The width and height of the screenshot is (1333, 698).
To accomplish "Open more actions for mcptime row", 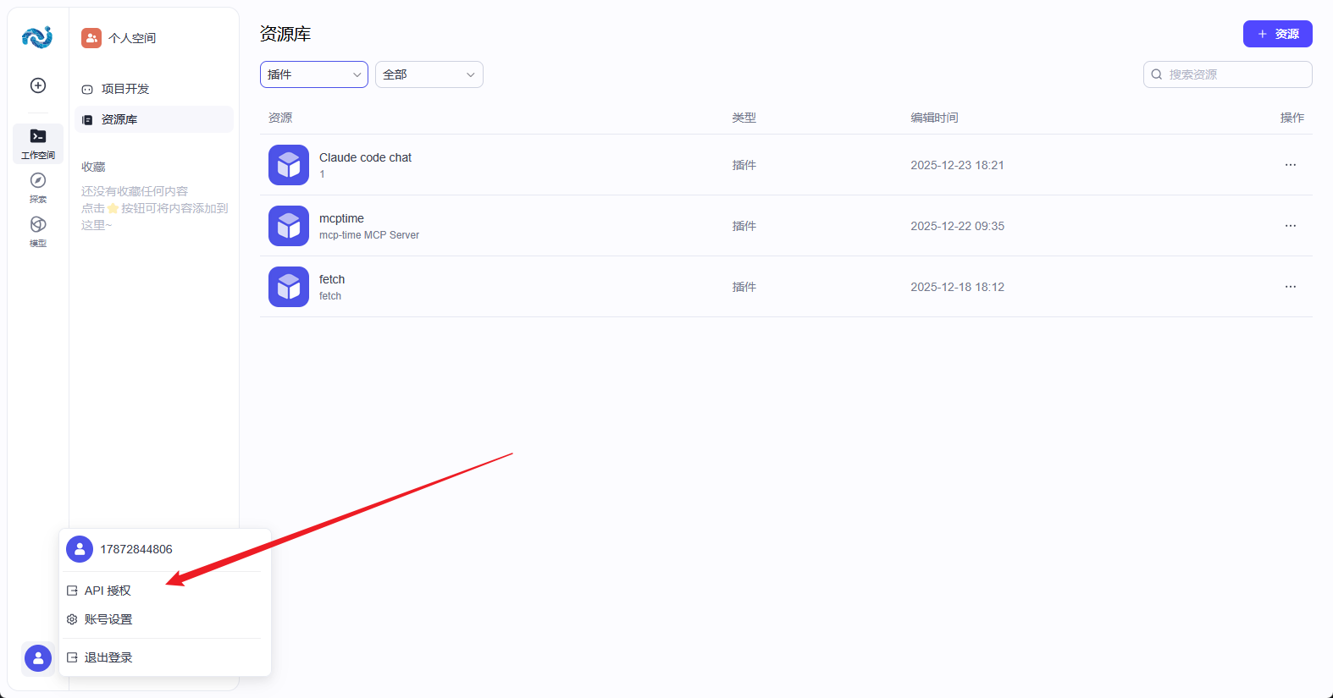I will tap(1290, 226).
